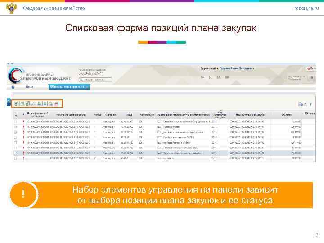
Task: Click red exclamation mark in the 2017 row
Action: click(x=24, y=158)
